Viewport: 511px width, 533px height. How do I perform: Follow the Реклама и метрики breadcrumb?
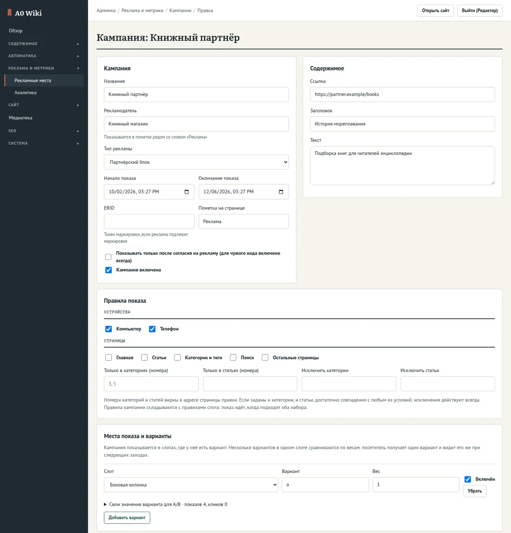tap(142, 11)
